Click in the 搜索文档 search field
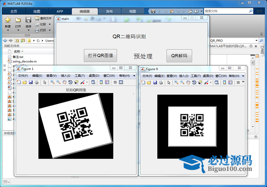This screenshot has width=267, height=187. click(x=226, y=11)
